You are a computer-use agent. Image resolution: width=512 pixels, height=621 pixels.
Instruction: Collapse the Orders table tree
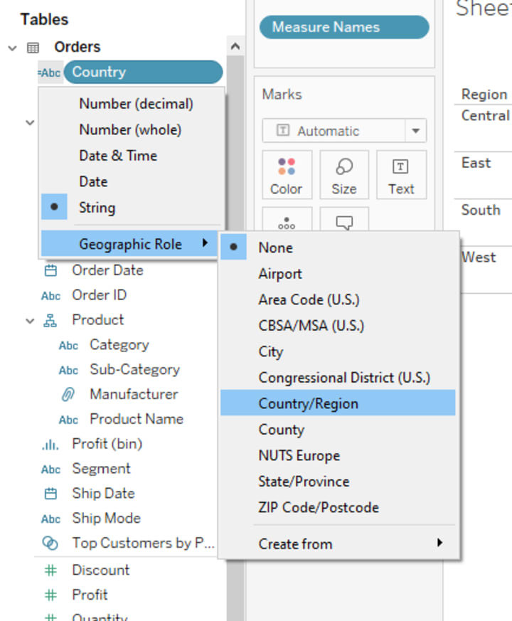pyautogui.click(x=12, y=48)
